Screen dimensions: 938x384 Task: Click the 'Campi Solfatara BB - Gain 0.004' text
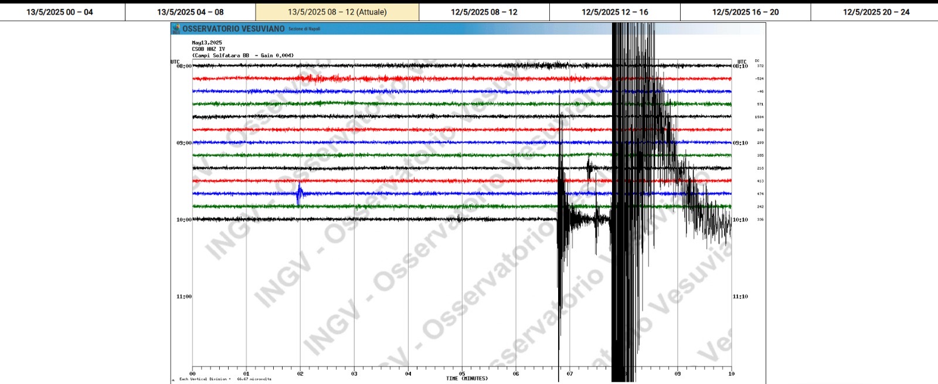[x=243, y=56]
